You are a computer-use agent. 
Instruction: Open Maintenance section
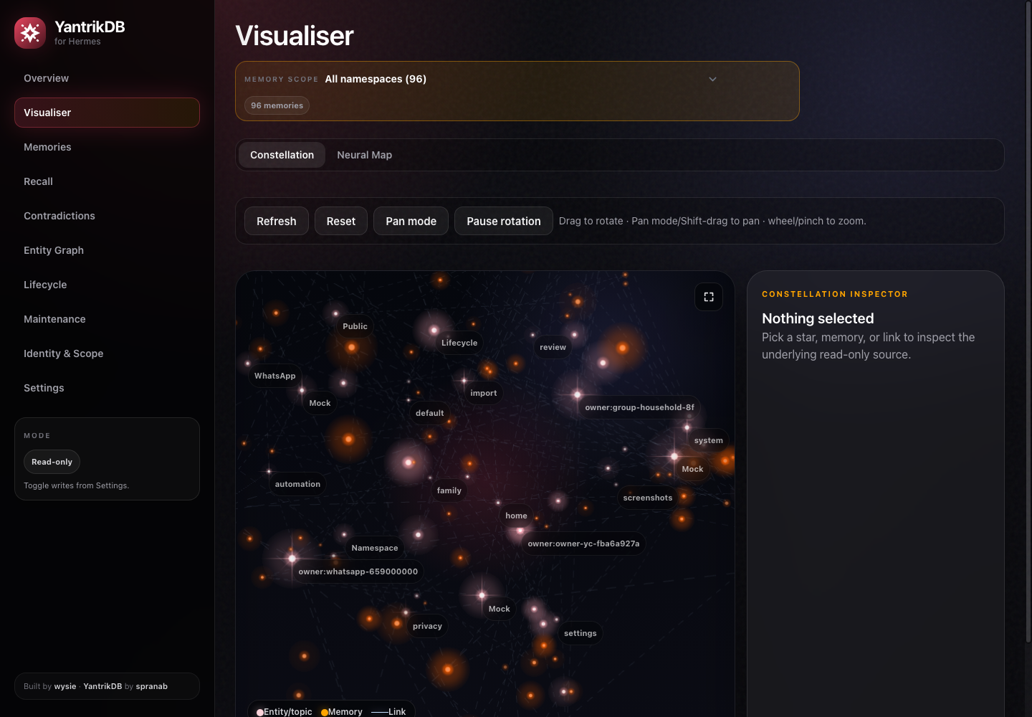pos(107,319)
